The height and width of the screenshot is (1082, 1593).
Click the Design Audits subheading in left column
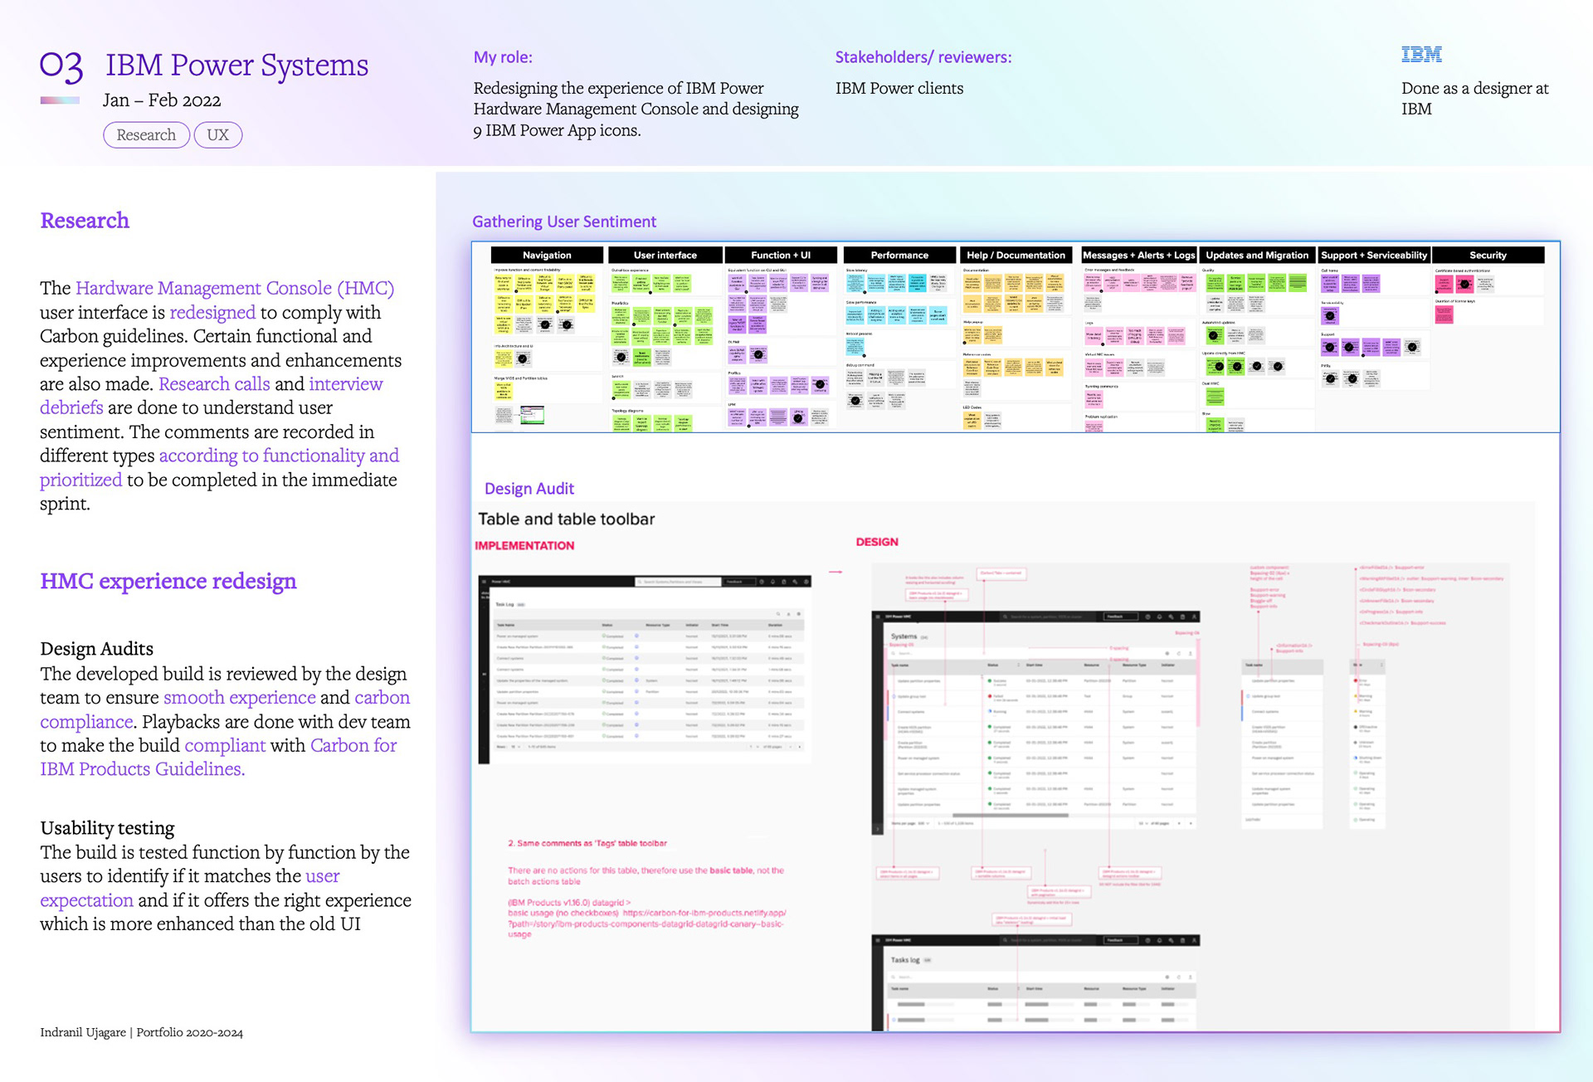[x=96, y=648]
